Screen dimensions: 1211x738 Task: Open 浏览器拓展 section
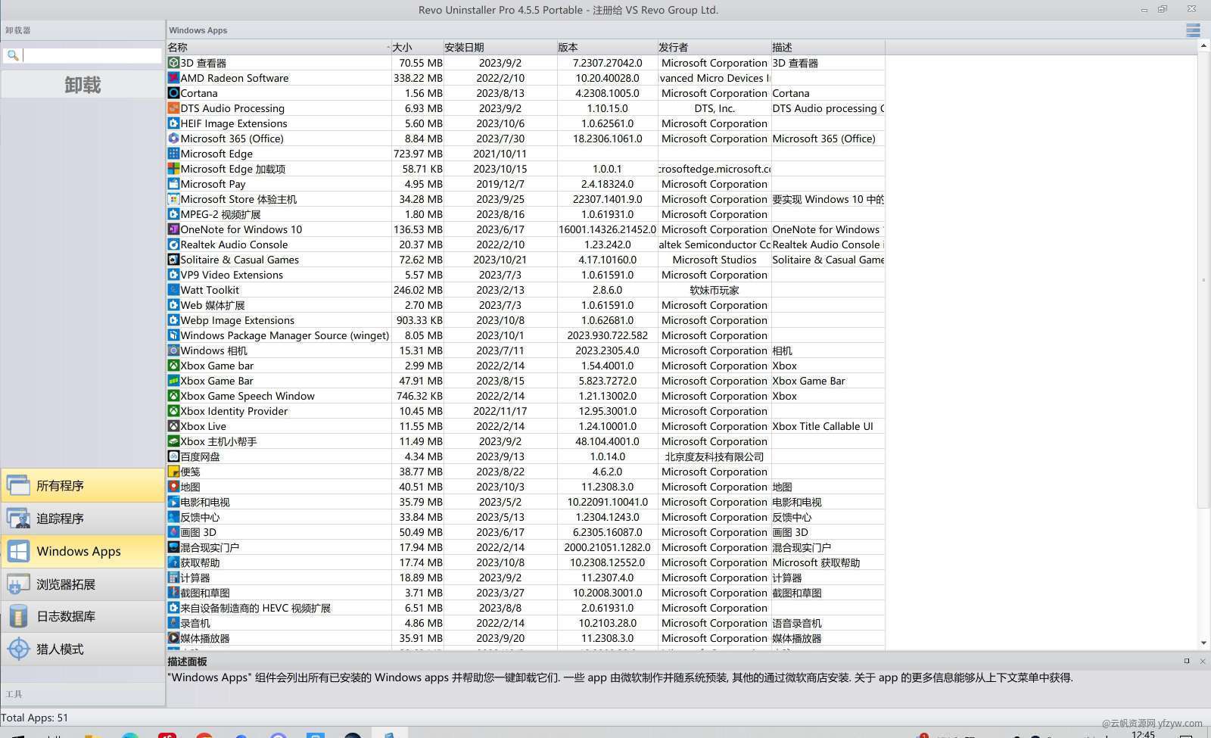(82, 584)
